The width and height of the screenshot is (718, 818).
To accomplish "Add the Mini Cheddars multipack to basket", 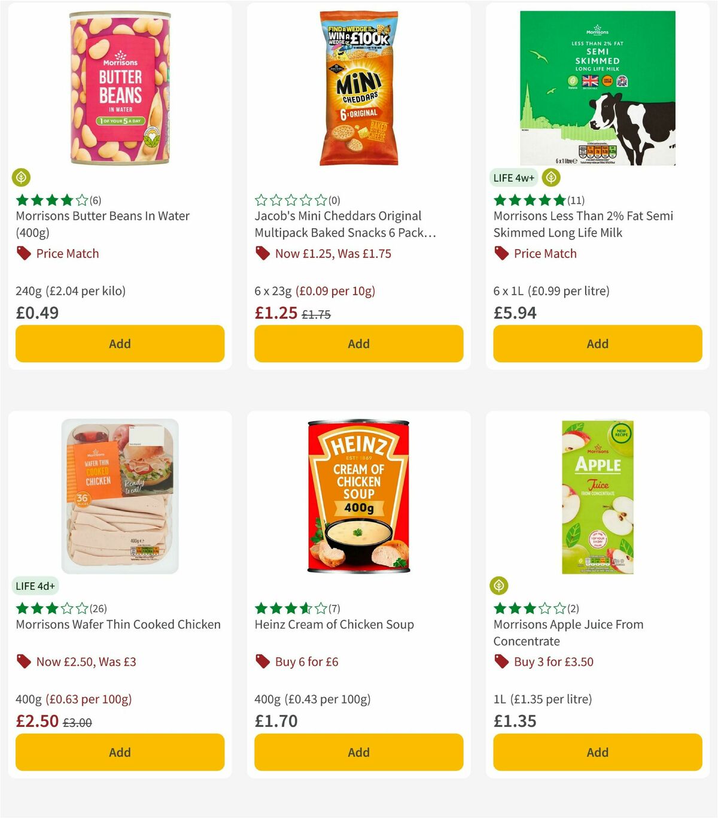I will point(358,344).
